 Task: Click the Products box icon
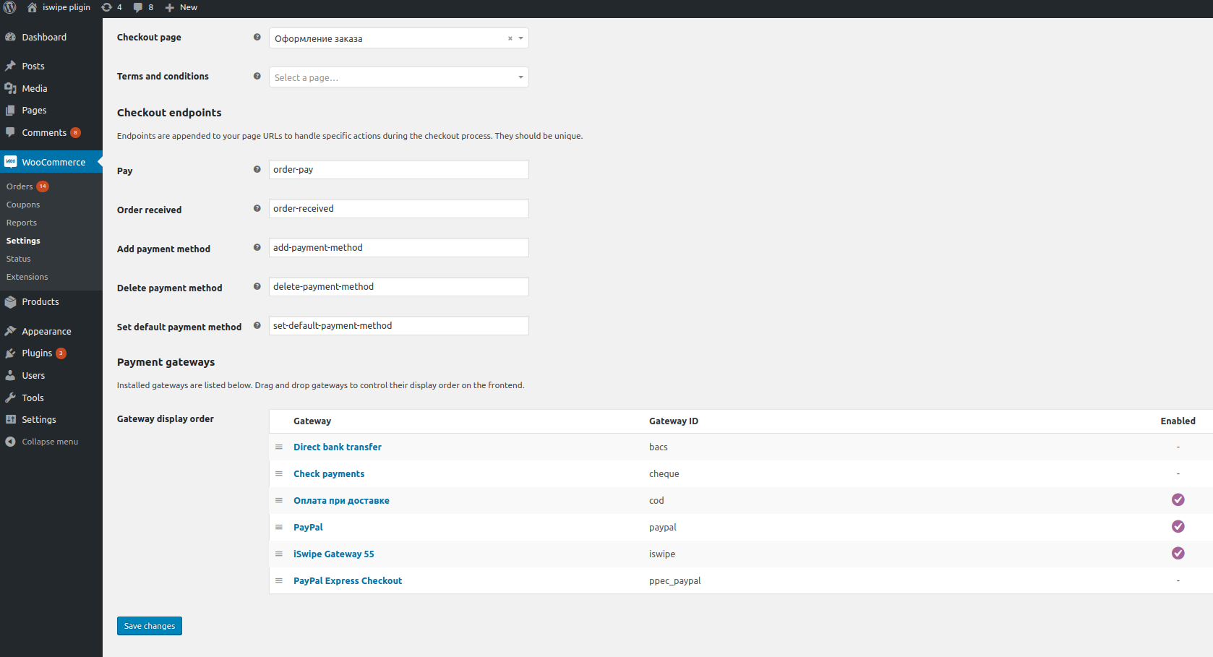pyautogui.click(x=10, y=302)
